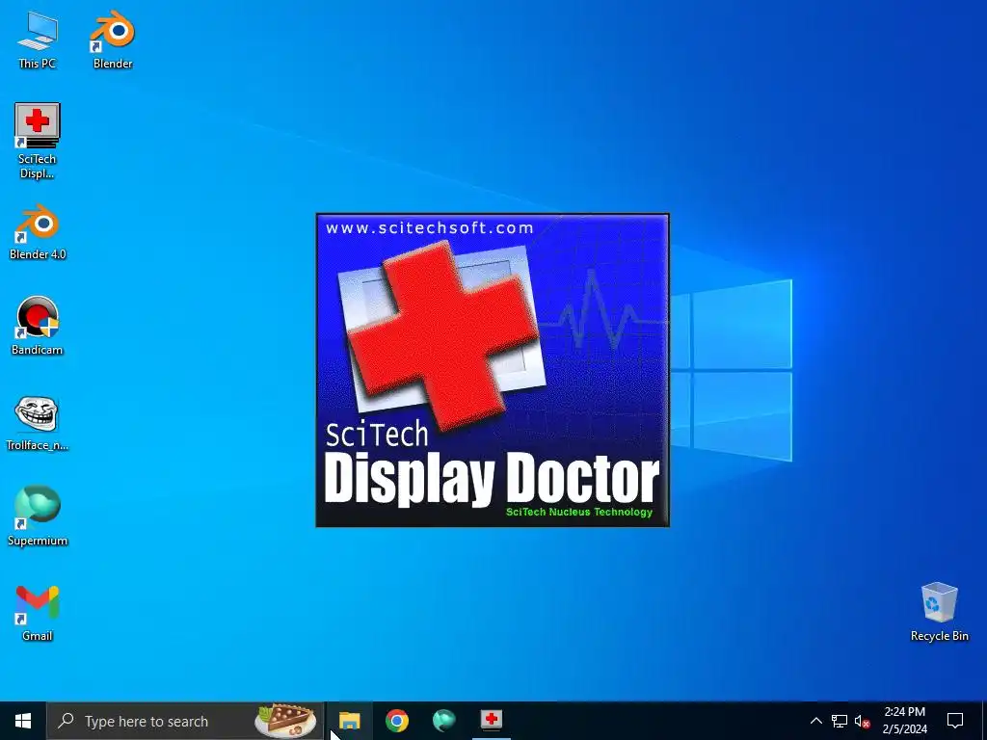Select the Blender desktop shortcut
The image size is (987, 740).
point(113,40)
